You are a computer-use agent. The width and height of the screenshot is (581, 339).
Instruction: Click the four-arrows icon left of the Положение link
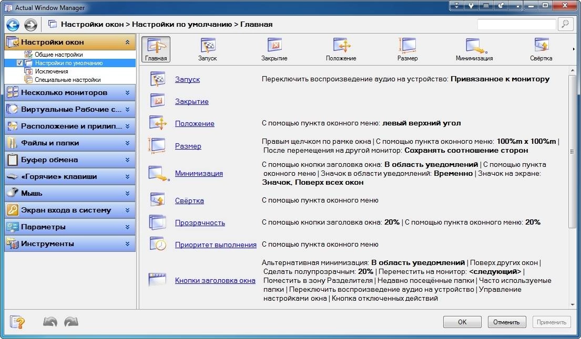click(x=158, y=123)
